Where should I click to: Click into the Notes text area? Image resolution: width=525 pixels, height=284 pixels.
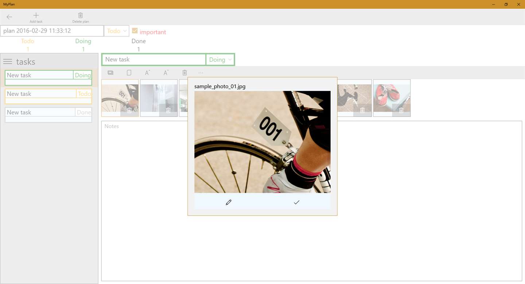(x=312, y=201)
